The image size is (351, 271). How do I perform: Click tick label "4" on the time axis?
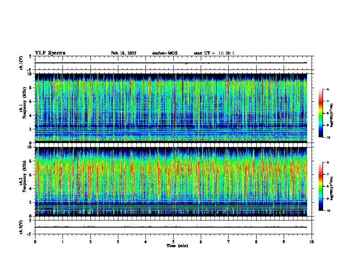(146, 242)
